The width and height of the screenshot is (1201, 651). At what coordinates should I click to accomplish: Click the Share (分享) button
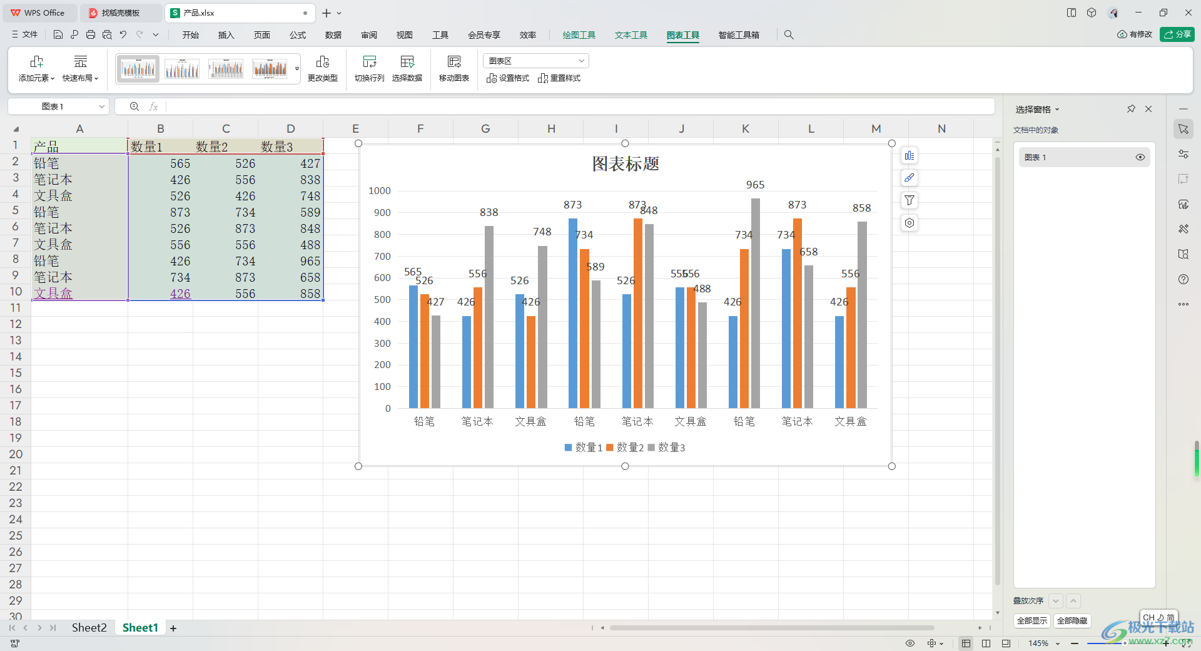pos(1177,34)
